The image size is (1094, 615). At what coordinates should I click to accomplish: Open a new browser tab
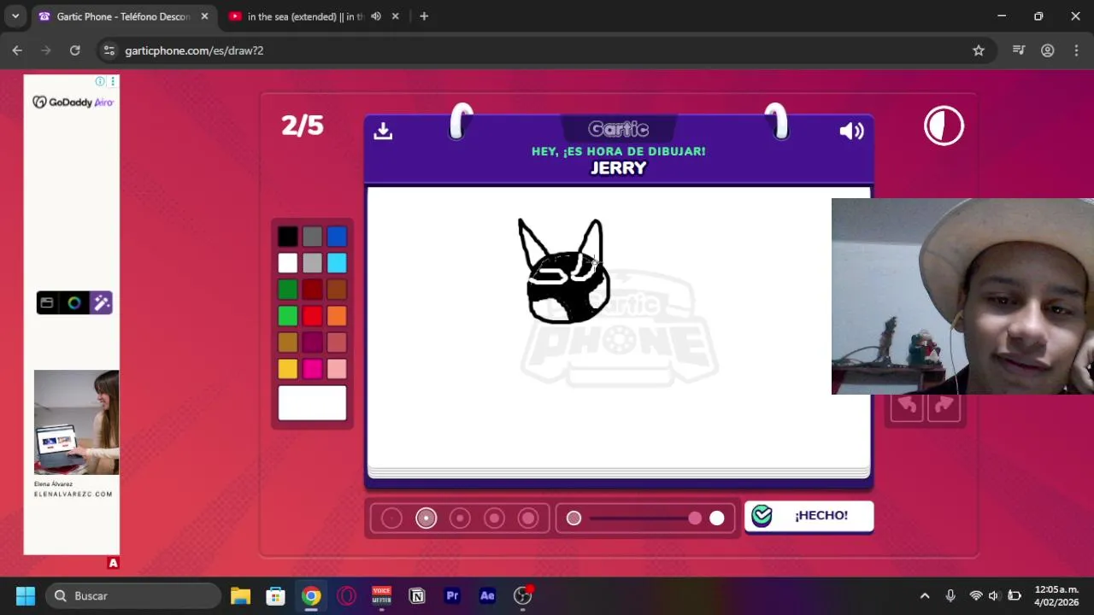[x=424, y=16]
